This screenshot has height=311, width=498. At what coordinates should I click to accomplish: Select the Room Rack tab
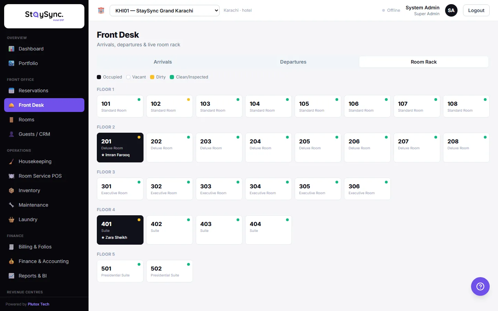(424, 62)
